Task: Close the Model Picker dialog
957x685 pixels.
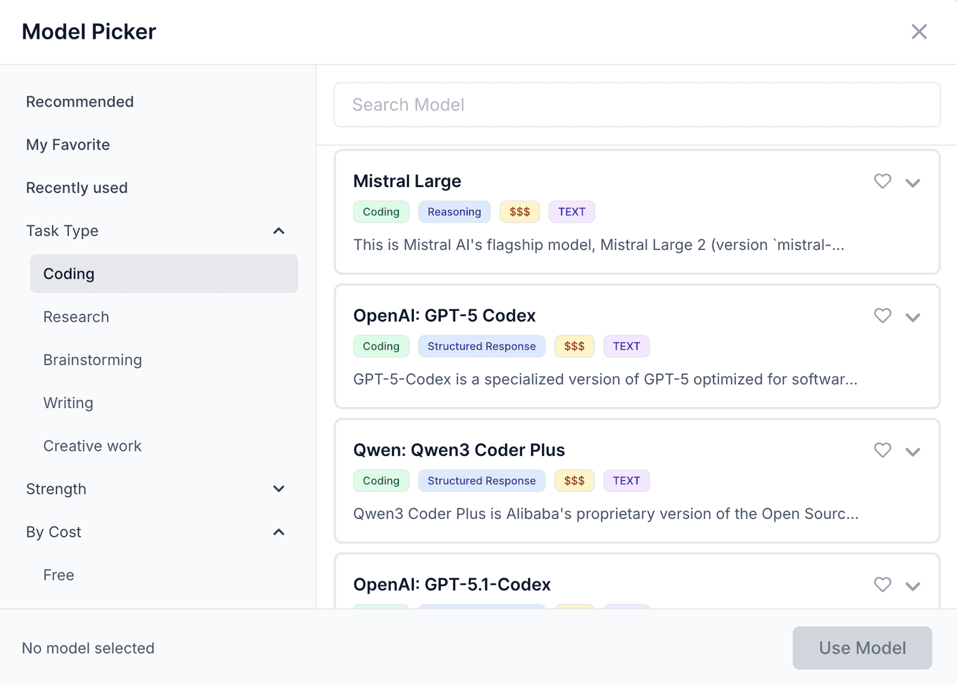Action: point(919,32)
